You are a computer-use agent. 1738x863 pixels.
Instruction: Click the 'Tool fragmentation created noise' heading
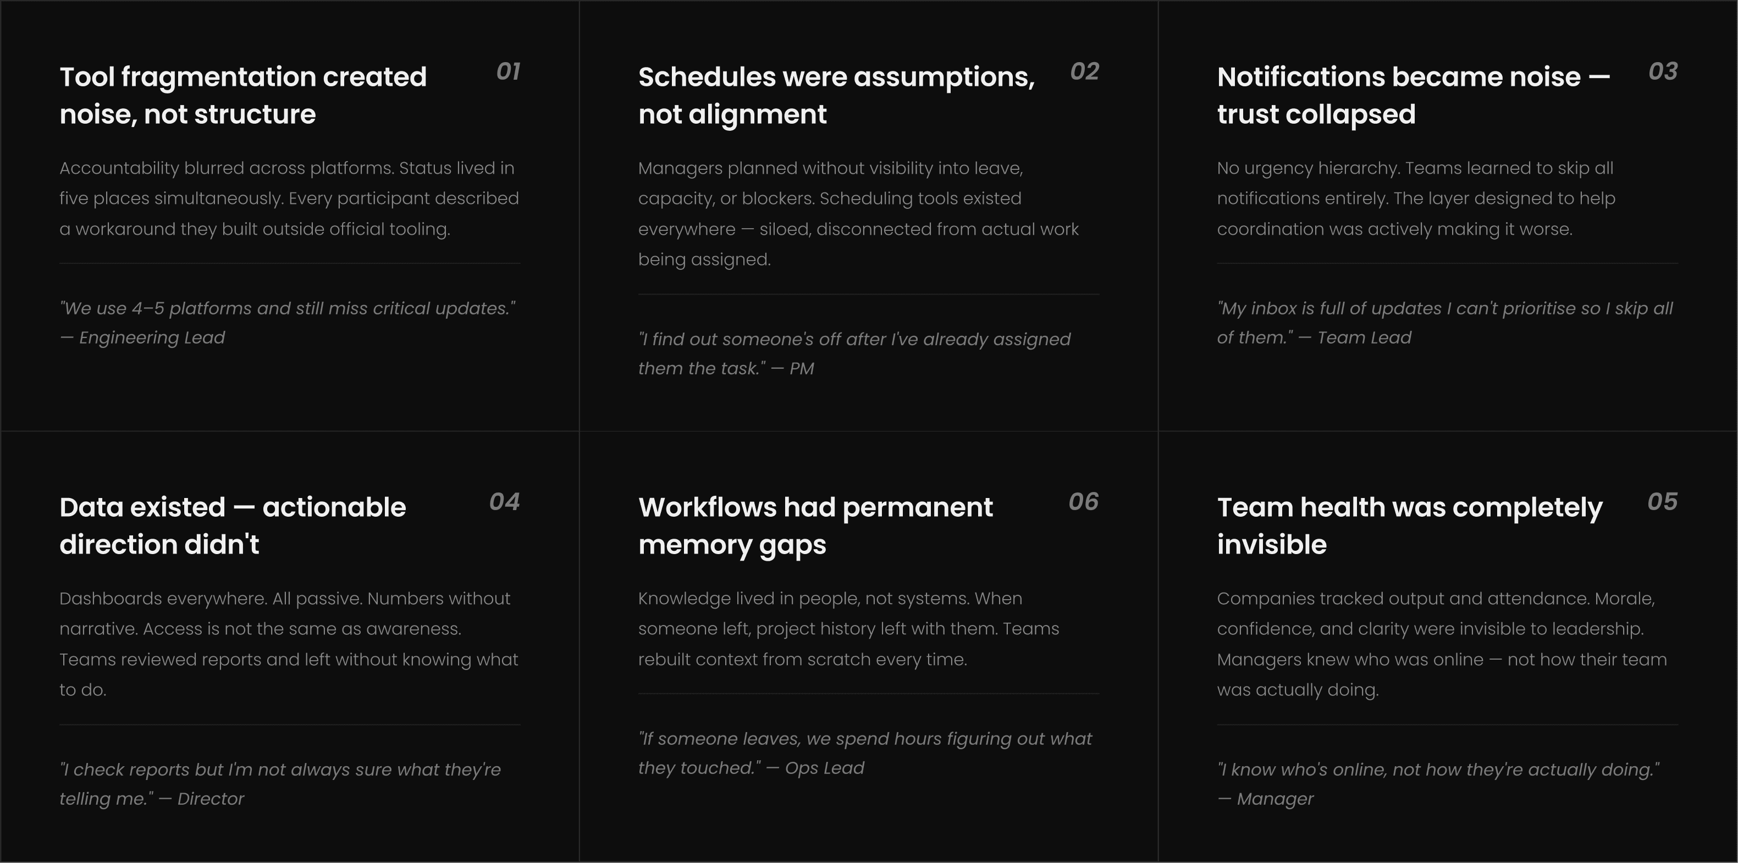coord(243,95)
